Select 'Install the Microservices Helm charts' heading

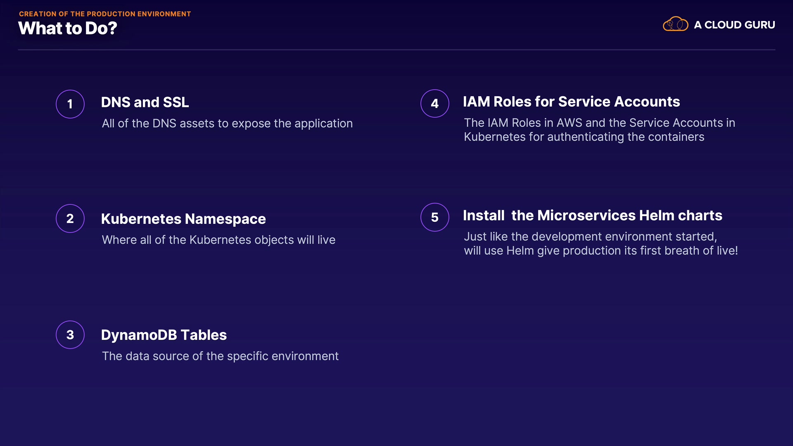(592, 216)
